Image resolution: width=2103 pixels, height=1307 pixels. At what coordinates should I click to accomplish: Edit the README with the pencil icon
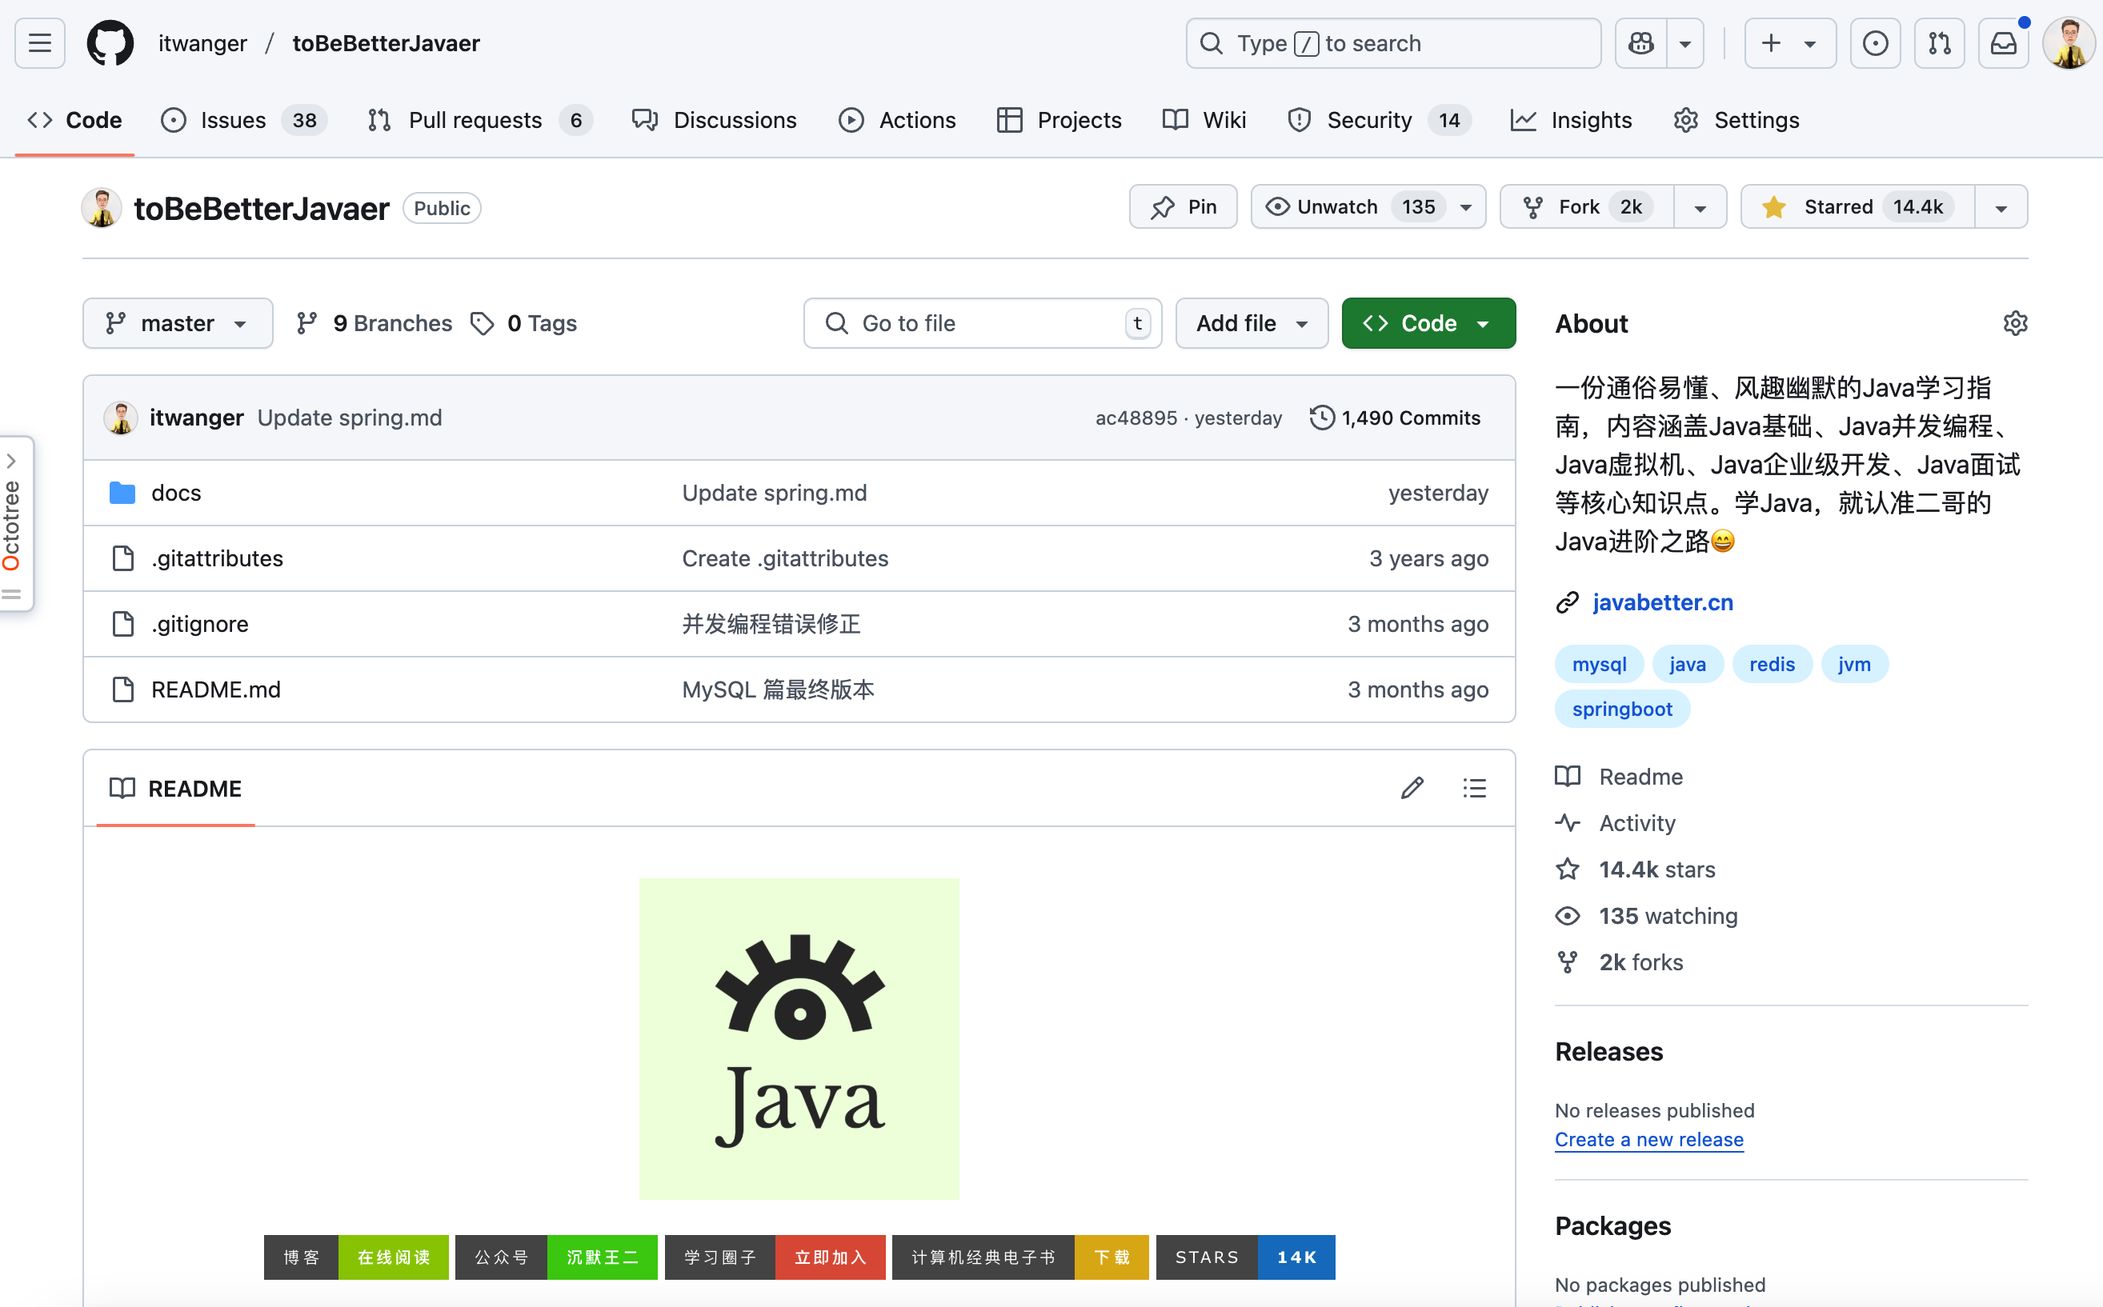point(1412,788)
